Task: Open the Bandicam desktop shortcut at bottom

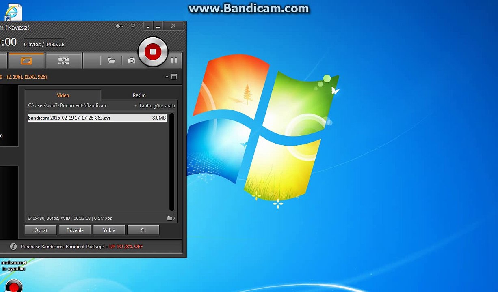Action: tap(14, 286)
